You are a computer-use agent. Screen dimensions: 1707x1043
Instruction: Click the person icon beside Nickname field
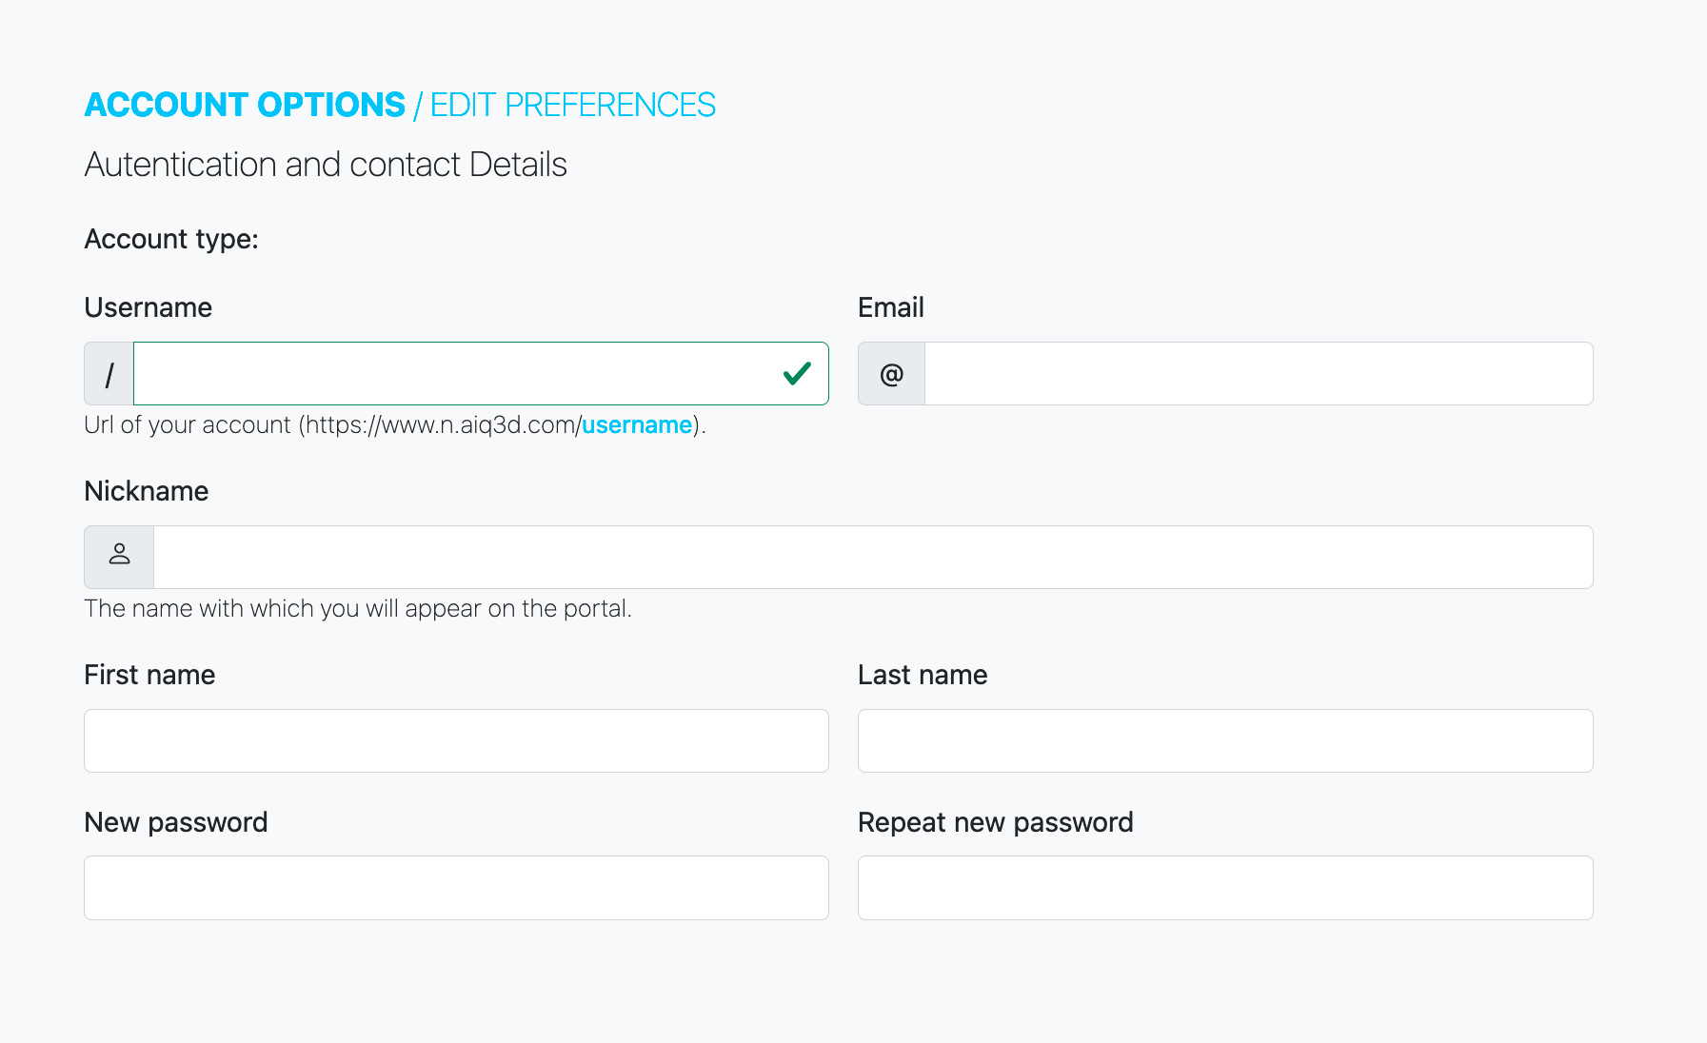(x=119, y=557)
